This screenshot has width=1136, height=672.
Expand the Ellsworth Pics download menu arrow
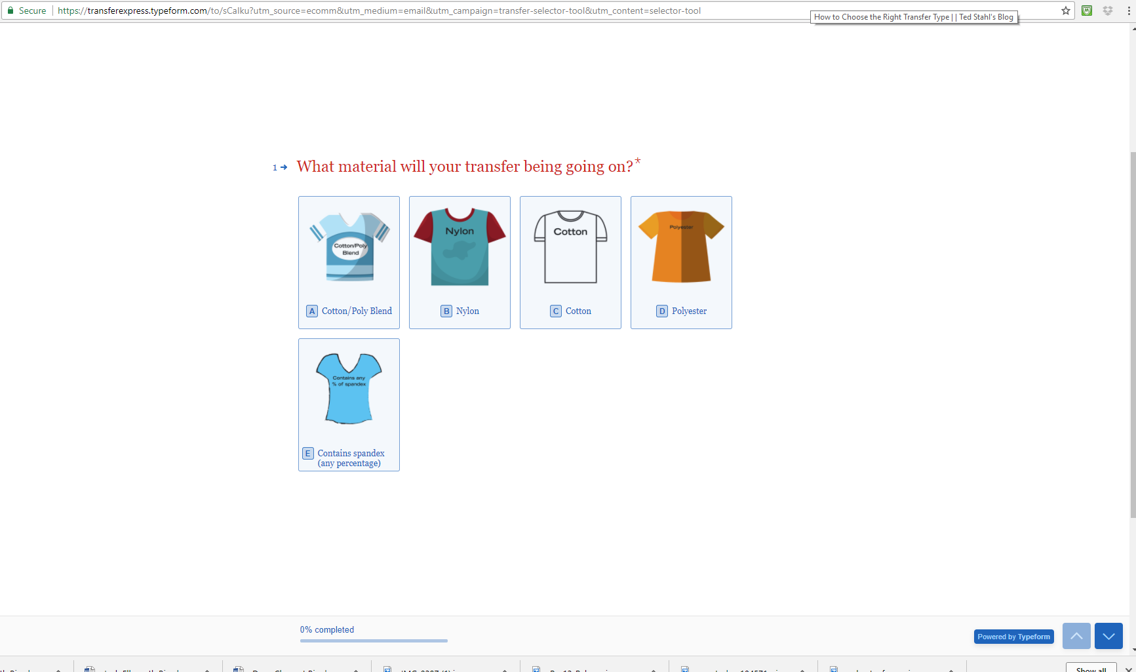click(x=205, y=670)
